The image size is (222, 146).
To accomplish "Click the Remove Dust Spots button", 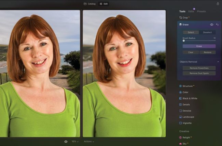I will (199, 73).
